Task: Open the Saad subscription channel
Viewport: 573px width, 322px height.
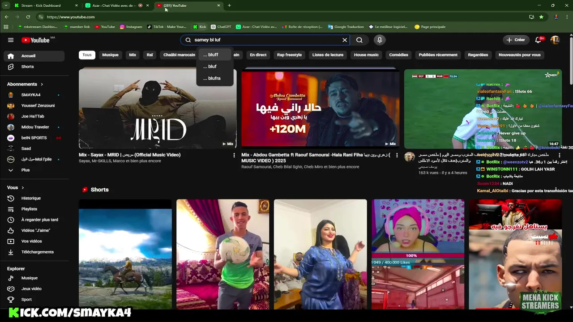Action: [x=34, y=148]
